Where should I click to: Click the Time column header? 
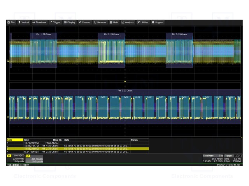coord(26,140)
